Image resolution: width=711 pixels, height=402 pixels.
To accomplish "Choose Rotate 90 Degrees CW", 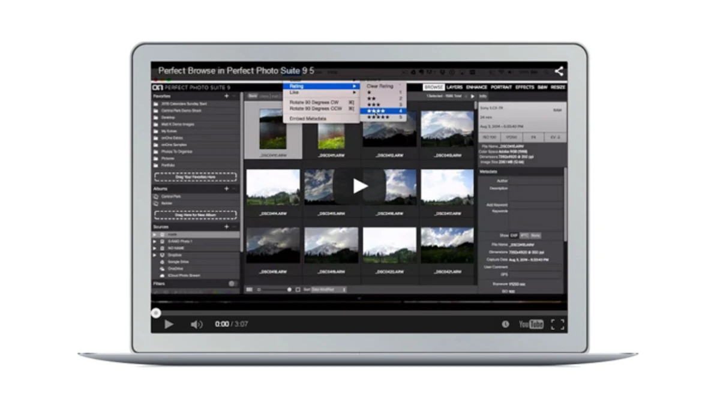I will pyautogui.click(x=321, y=103).
